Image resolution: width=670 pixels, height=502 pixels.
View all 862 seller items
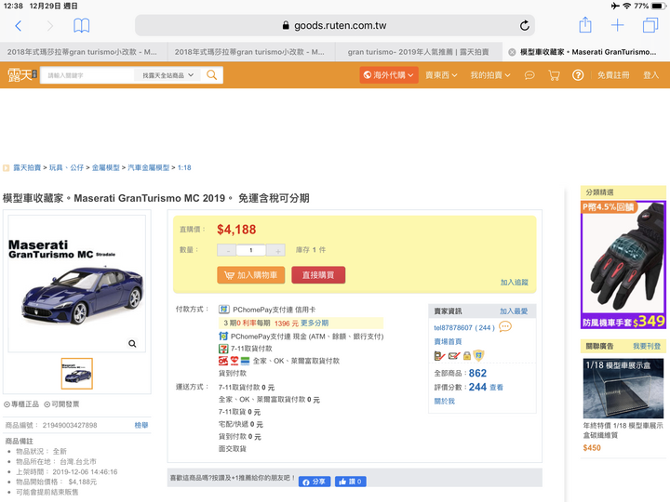pos(477,373)
